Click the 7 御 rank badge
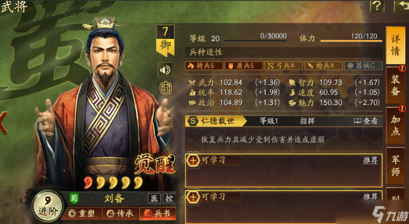The width and height of the screenshot is (409, 224). pos(165,40)
